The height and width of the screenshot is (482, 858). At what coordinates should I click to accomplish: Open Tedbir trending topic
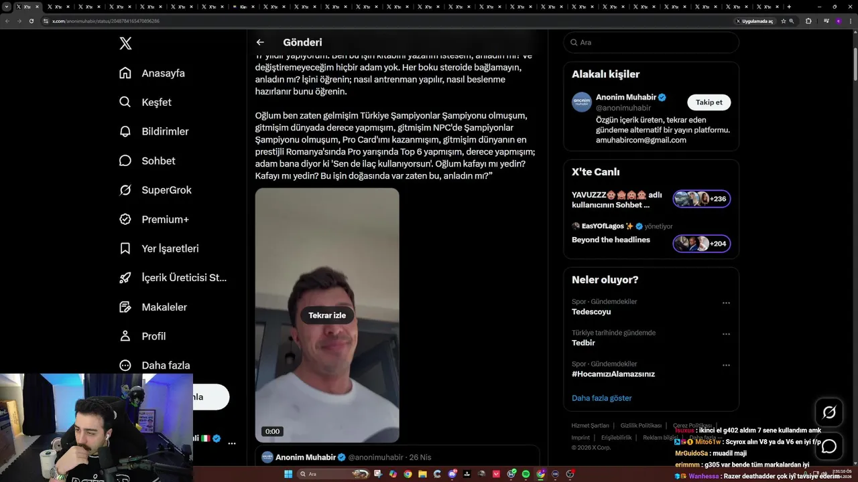(x=583, y=343)
